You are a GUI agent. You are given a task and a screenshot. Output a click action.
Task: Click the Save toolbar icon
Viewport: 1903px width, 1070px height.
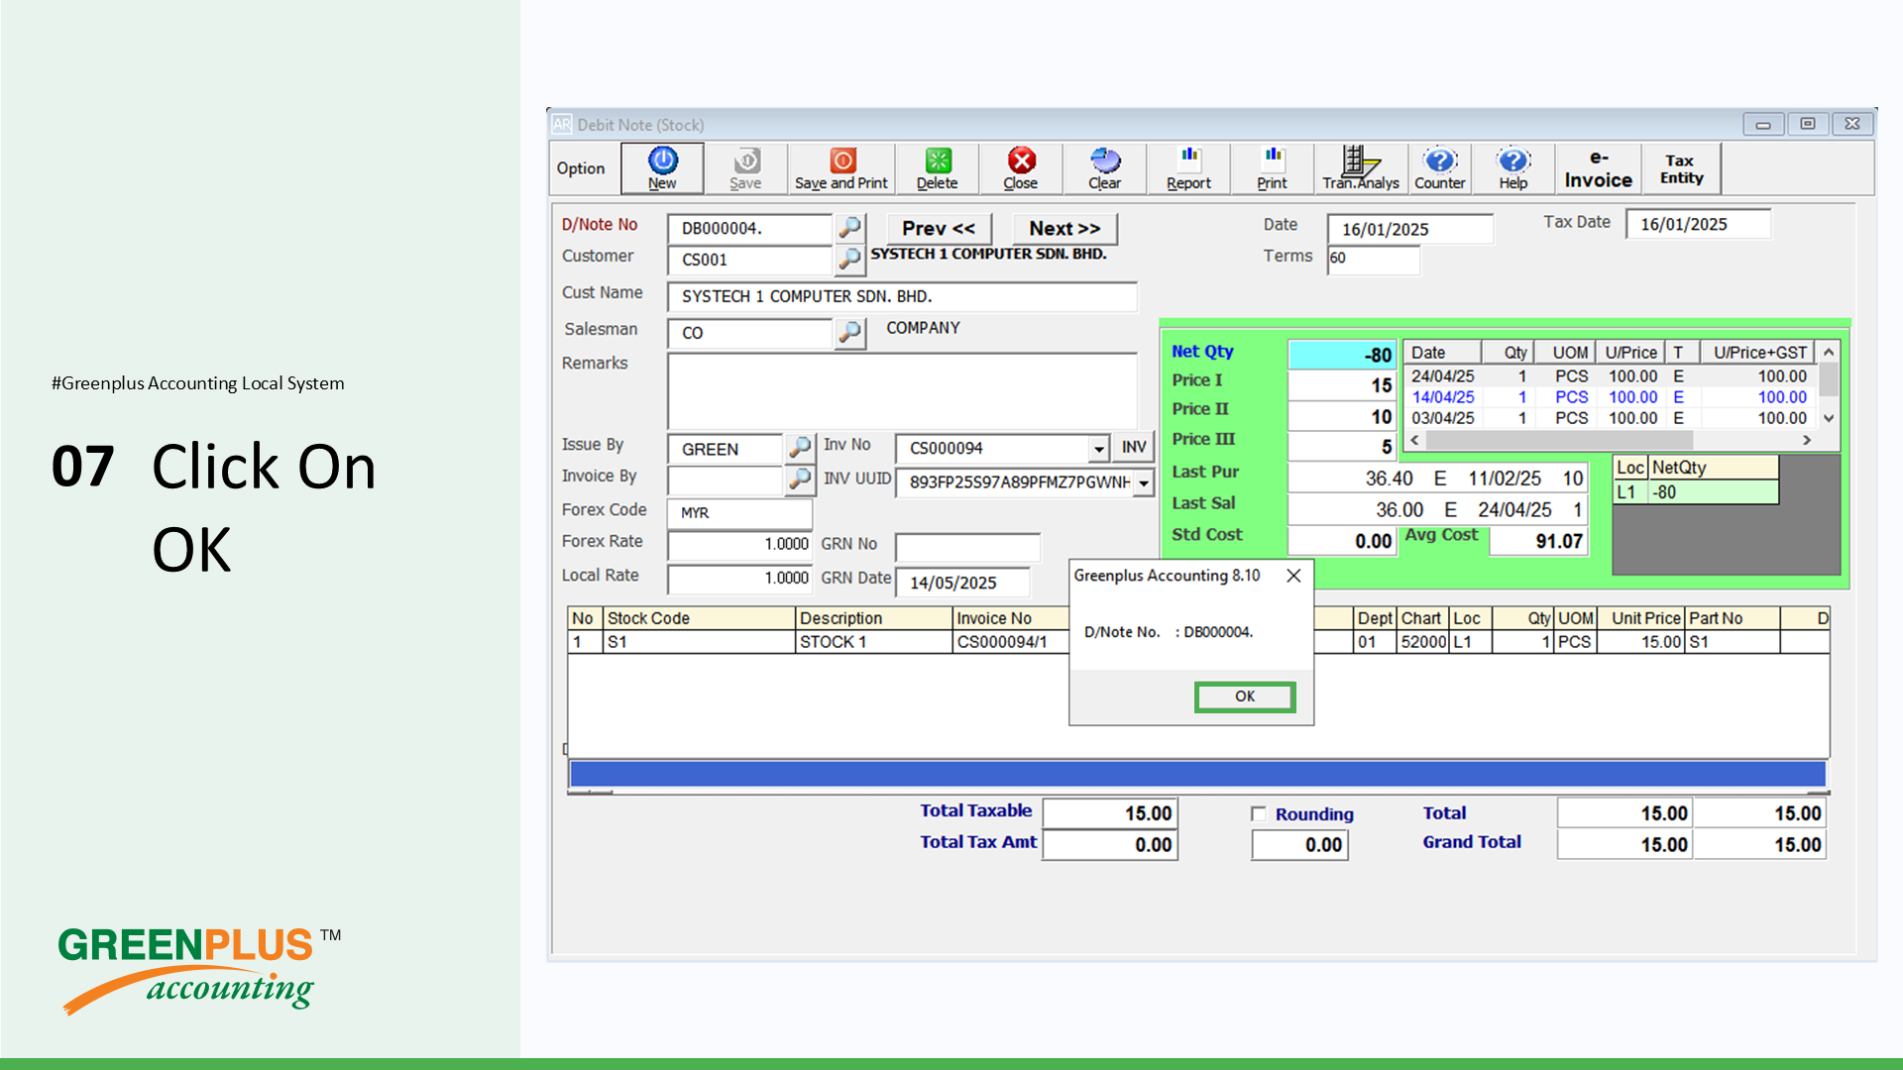tap(745, 168)
